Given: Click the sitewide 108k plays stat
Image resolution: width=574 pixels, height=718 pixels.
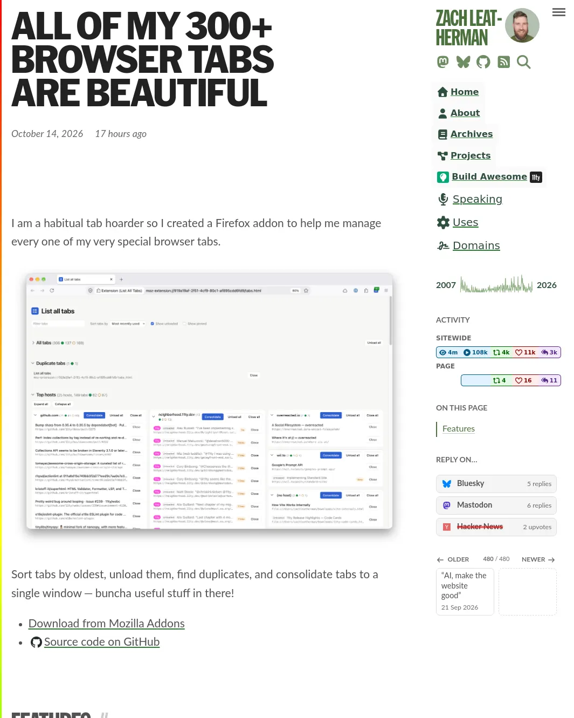Looking at the screenshot, I should point(475,352).
